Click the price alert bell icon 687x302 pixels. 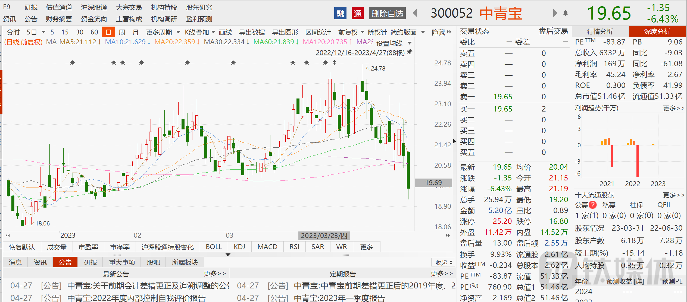(x=566, y=13)
